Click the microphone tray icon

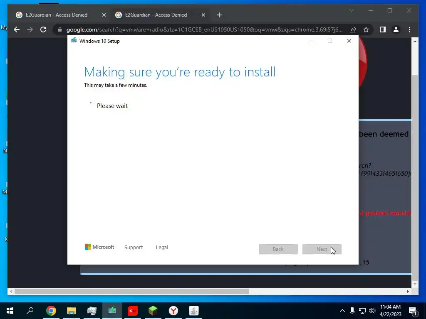pyautogui.click(x=352, y=311)
